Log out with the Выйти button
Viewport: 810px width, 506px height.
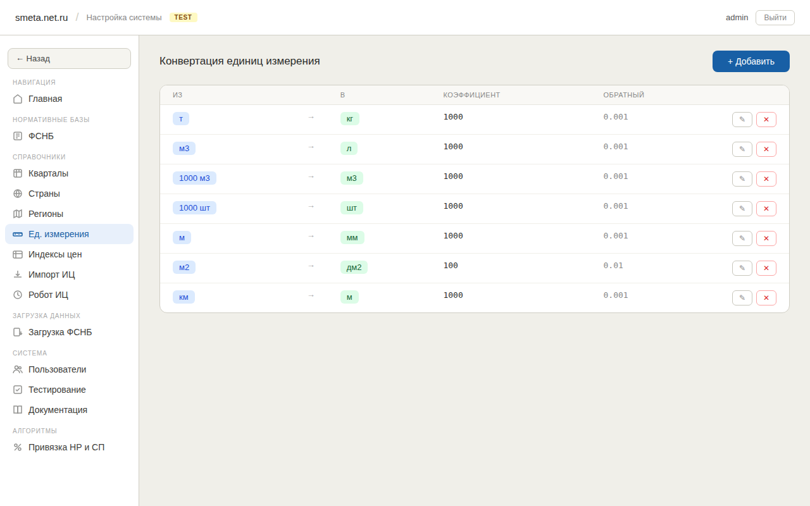[775, 18]
